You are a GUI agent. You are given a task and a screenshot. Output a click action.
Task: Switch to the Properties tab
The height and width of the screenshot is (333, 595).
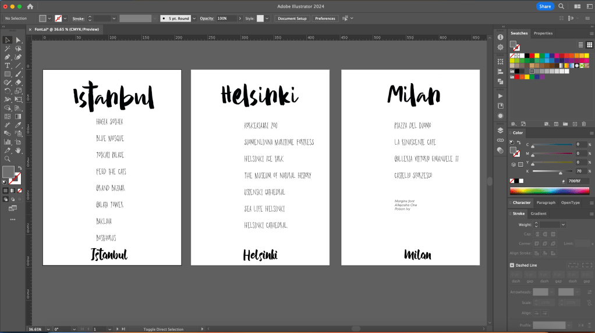tap(543, 33)
